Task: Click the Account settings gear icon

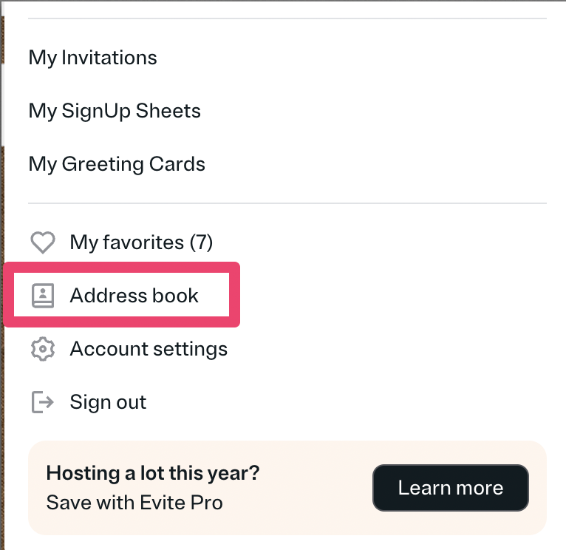Action: (43, 349)
